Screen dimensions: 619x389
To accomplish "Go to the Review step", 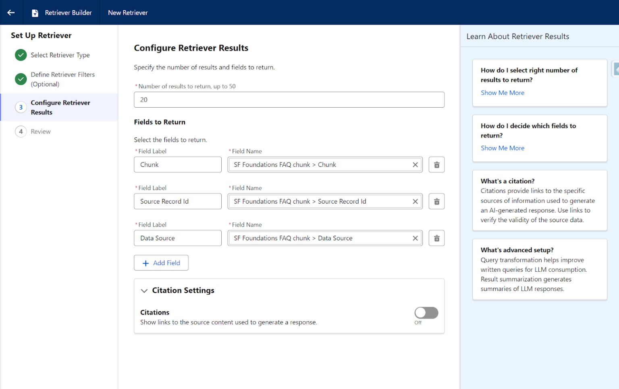I will pyautogui.click(x=41, y=131).
